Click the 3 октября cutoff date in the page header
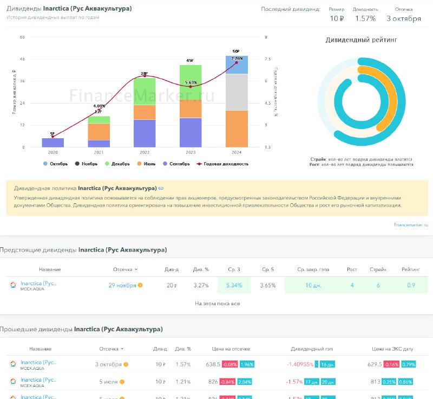 tap(404, 18)
